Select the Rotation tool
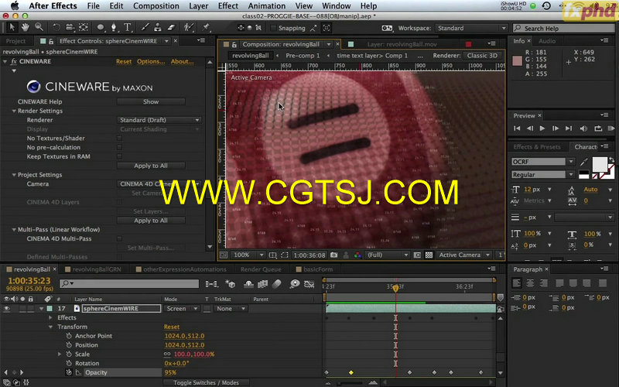619x387 pixels. [x=56, y=27]
